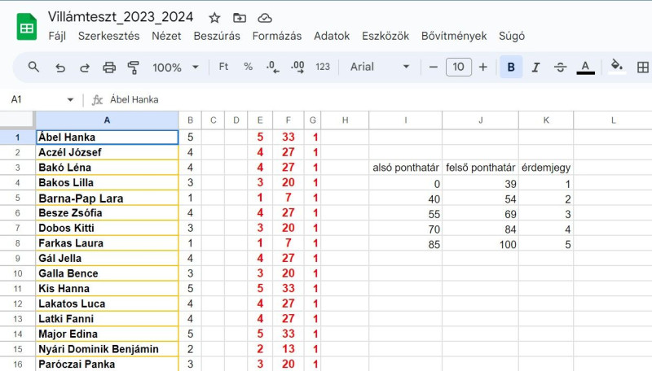Image resolution: width=652 pixels, height=371 pixels.
Task: Select cell with value 55
Action: pyautogui.click(x=405, y=214)
